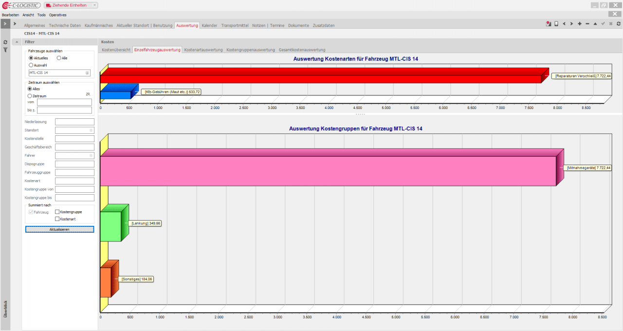623x331 pixels.
Task: Click the top-right toolbar refresh icon
Action: (x=618, y=24)
